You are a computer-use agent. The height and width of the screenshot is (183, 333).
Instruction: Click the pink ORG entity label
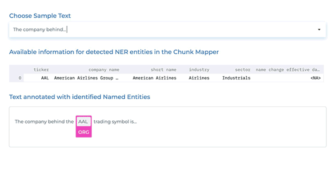pos(83,132)
